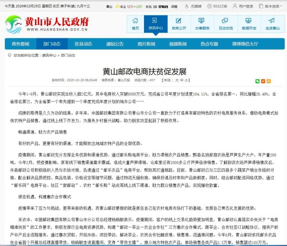The width and height of the screenshot is (287, 246).
Task: Select the 区县动态 tab
Action: tap(83, 44)
